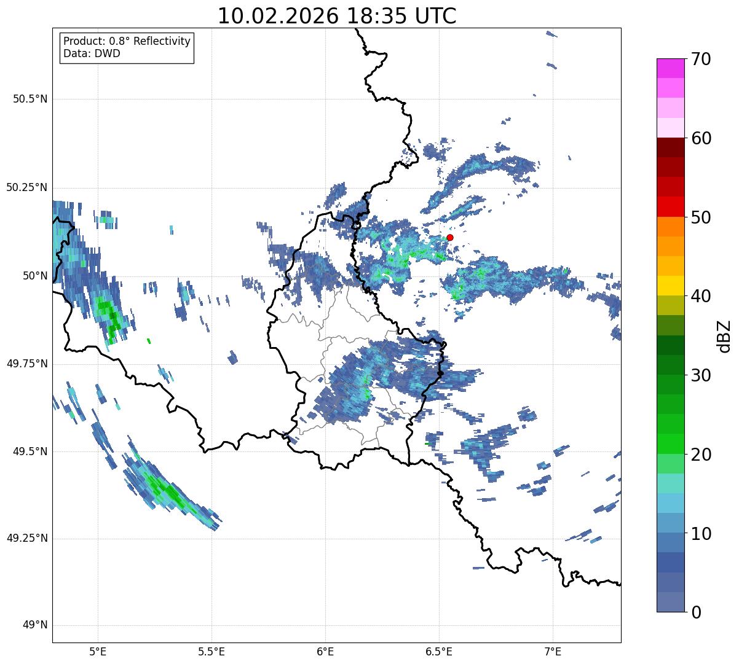739x664 pixels.
Task: Click the 5.5°E longitude label
Action: pos(211,652)
